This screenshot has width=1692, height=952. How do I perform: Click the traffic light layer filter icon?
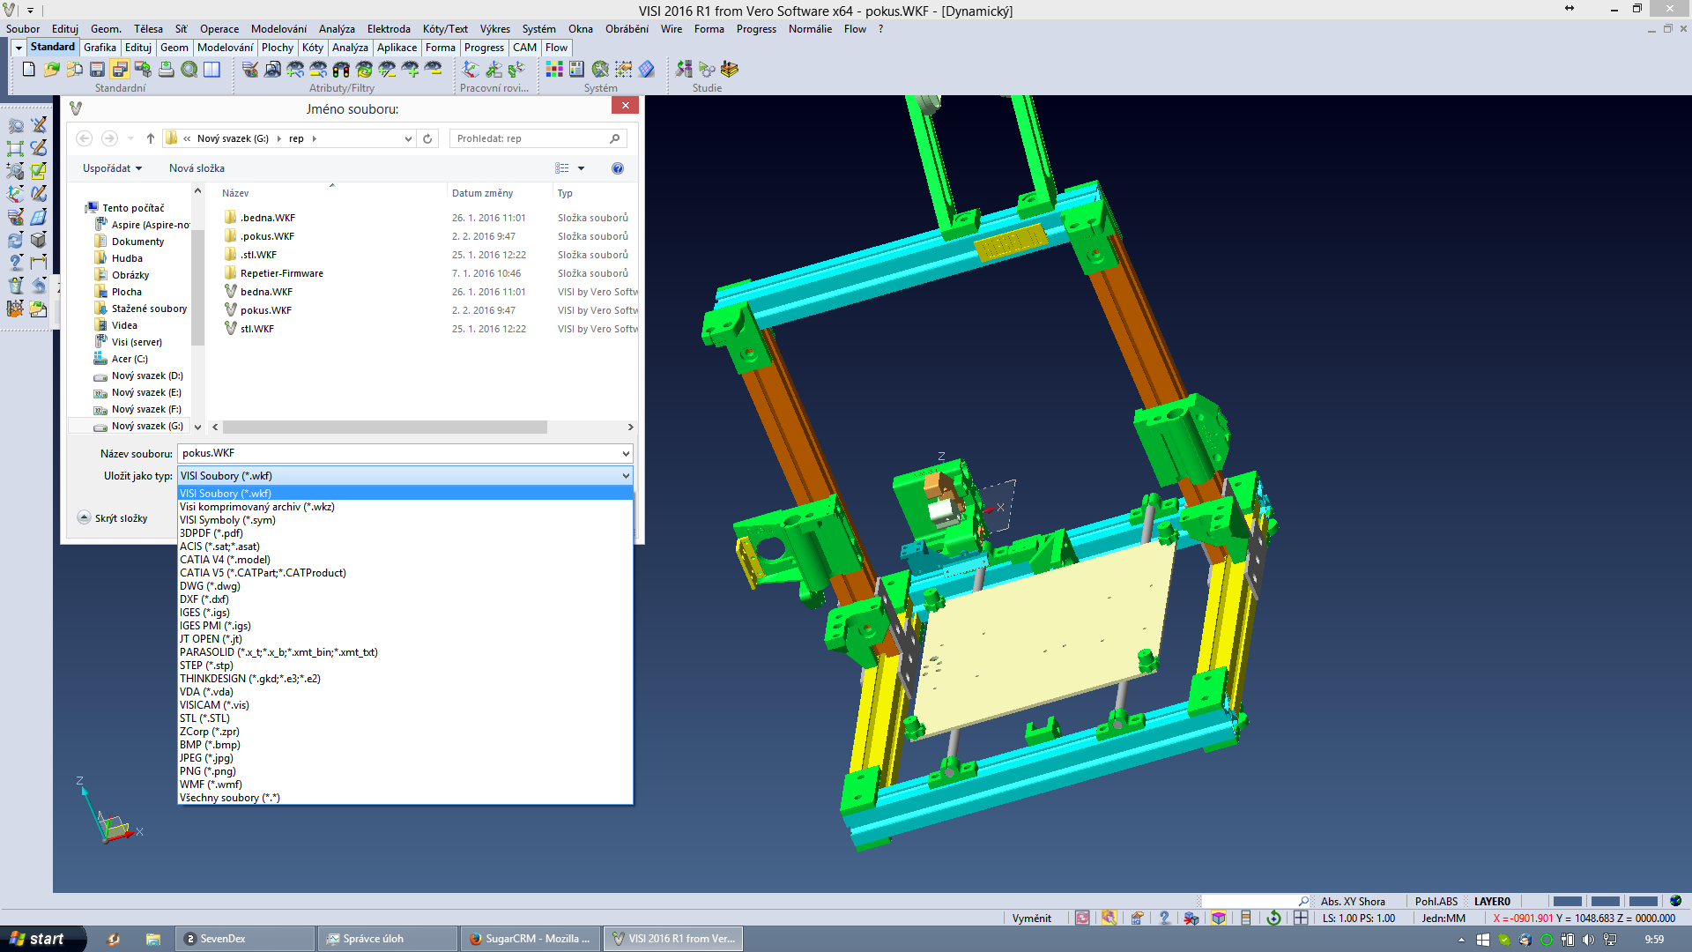tap(341, 69)
